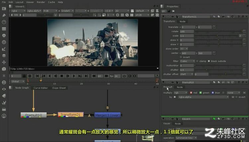
Task: Open the skew order XY dropdown
Action: point(184,49)
